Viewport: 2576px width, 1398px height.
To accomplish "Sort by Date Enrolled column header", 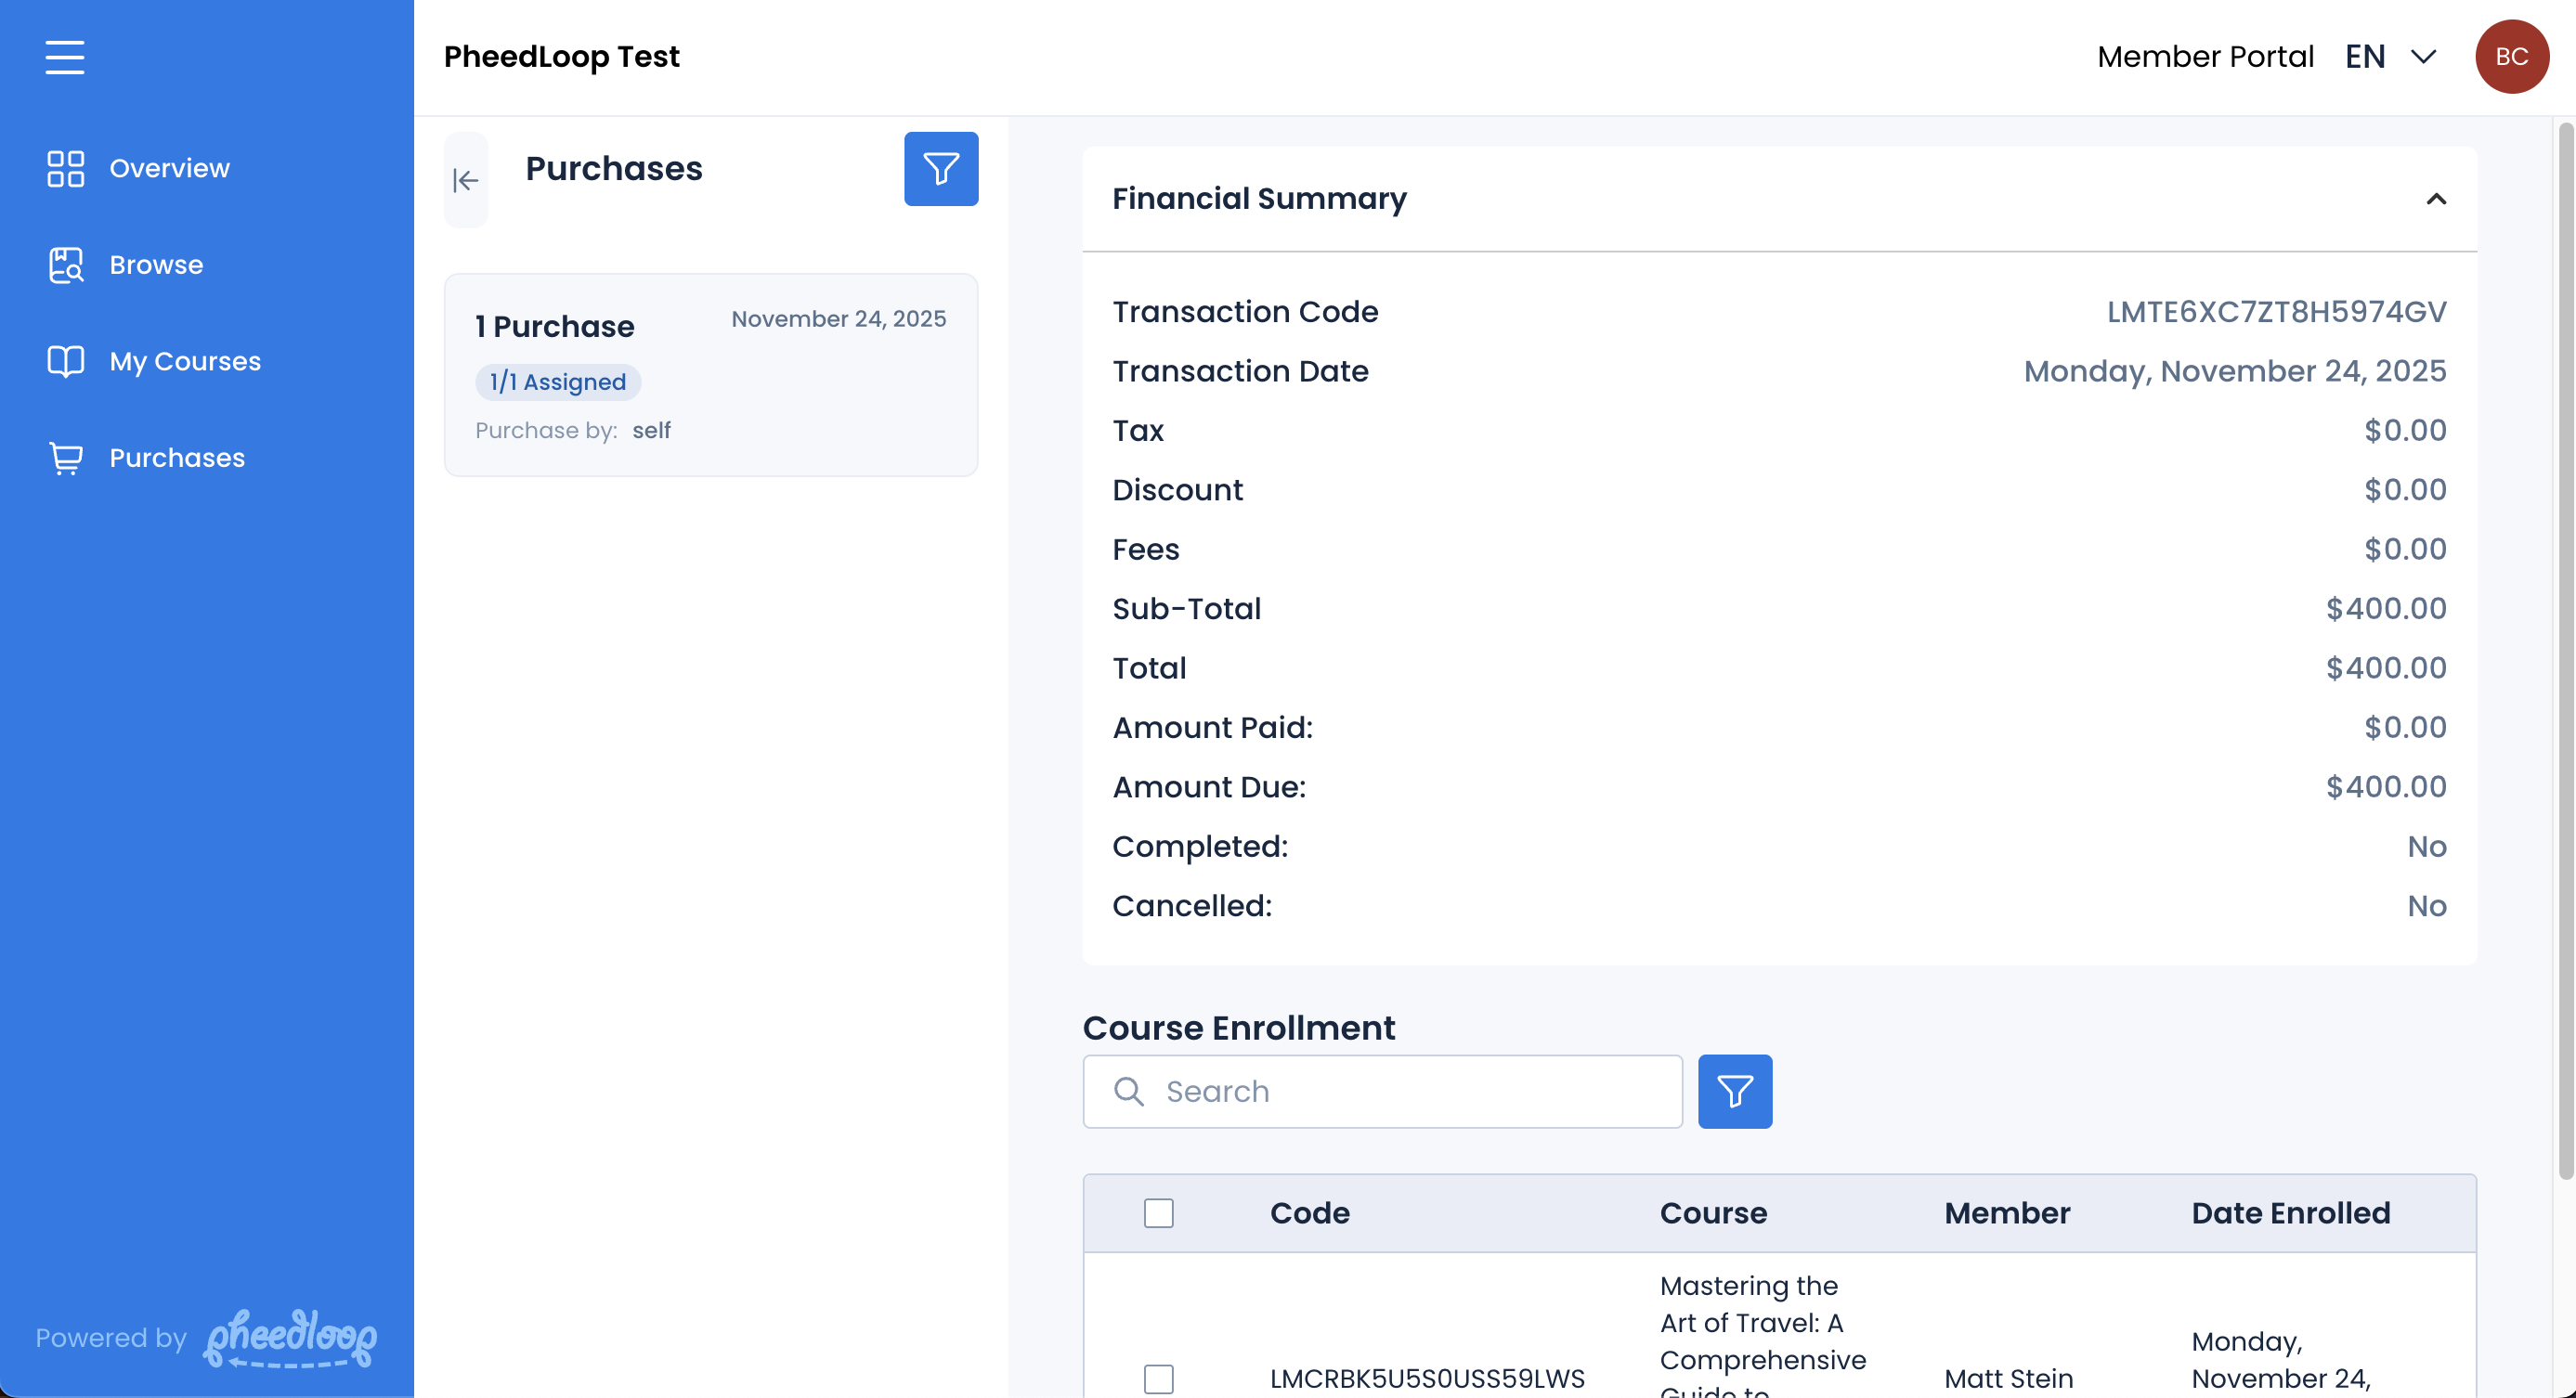I will click(x=2290, y=1212).
